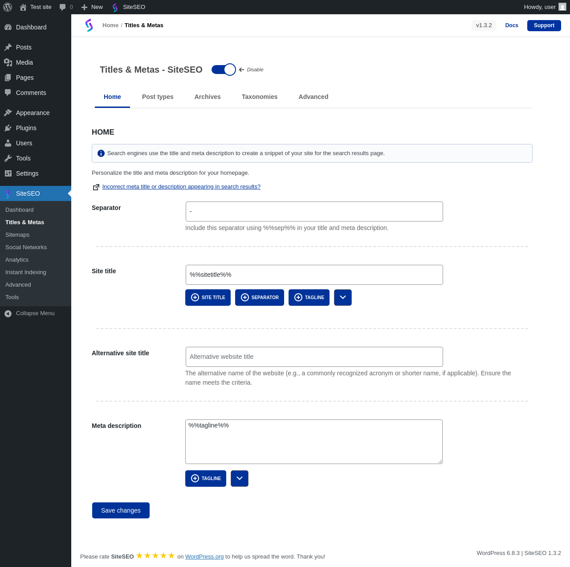
Task: Switch to the Taxonomies tab
Action: [x=260, y=97]
